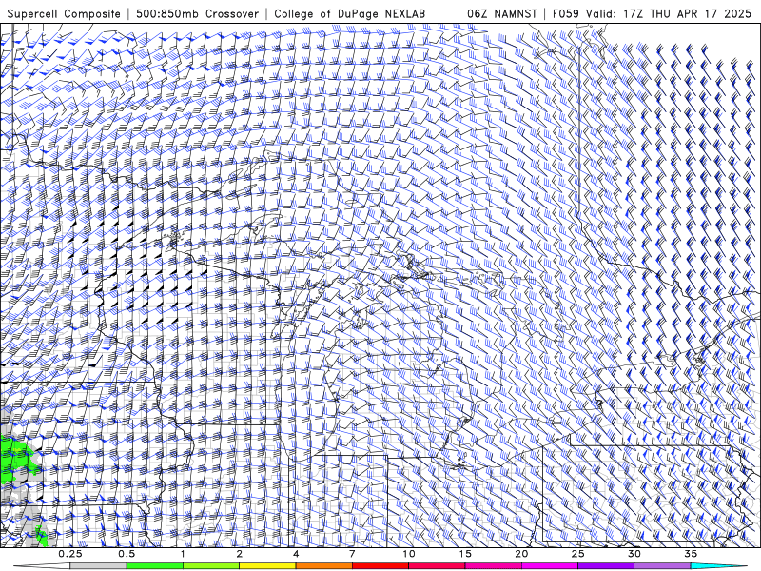The height and width of the screenshot is (571, 761).
Task: Click the magenta 20–25 color bar segment
Action: (550, 566)
